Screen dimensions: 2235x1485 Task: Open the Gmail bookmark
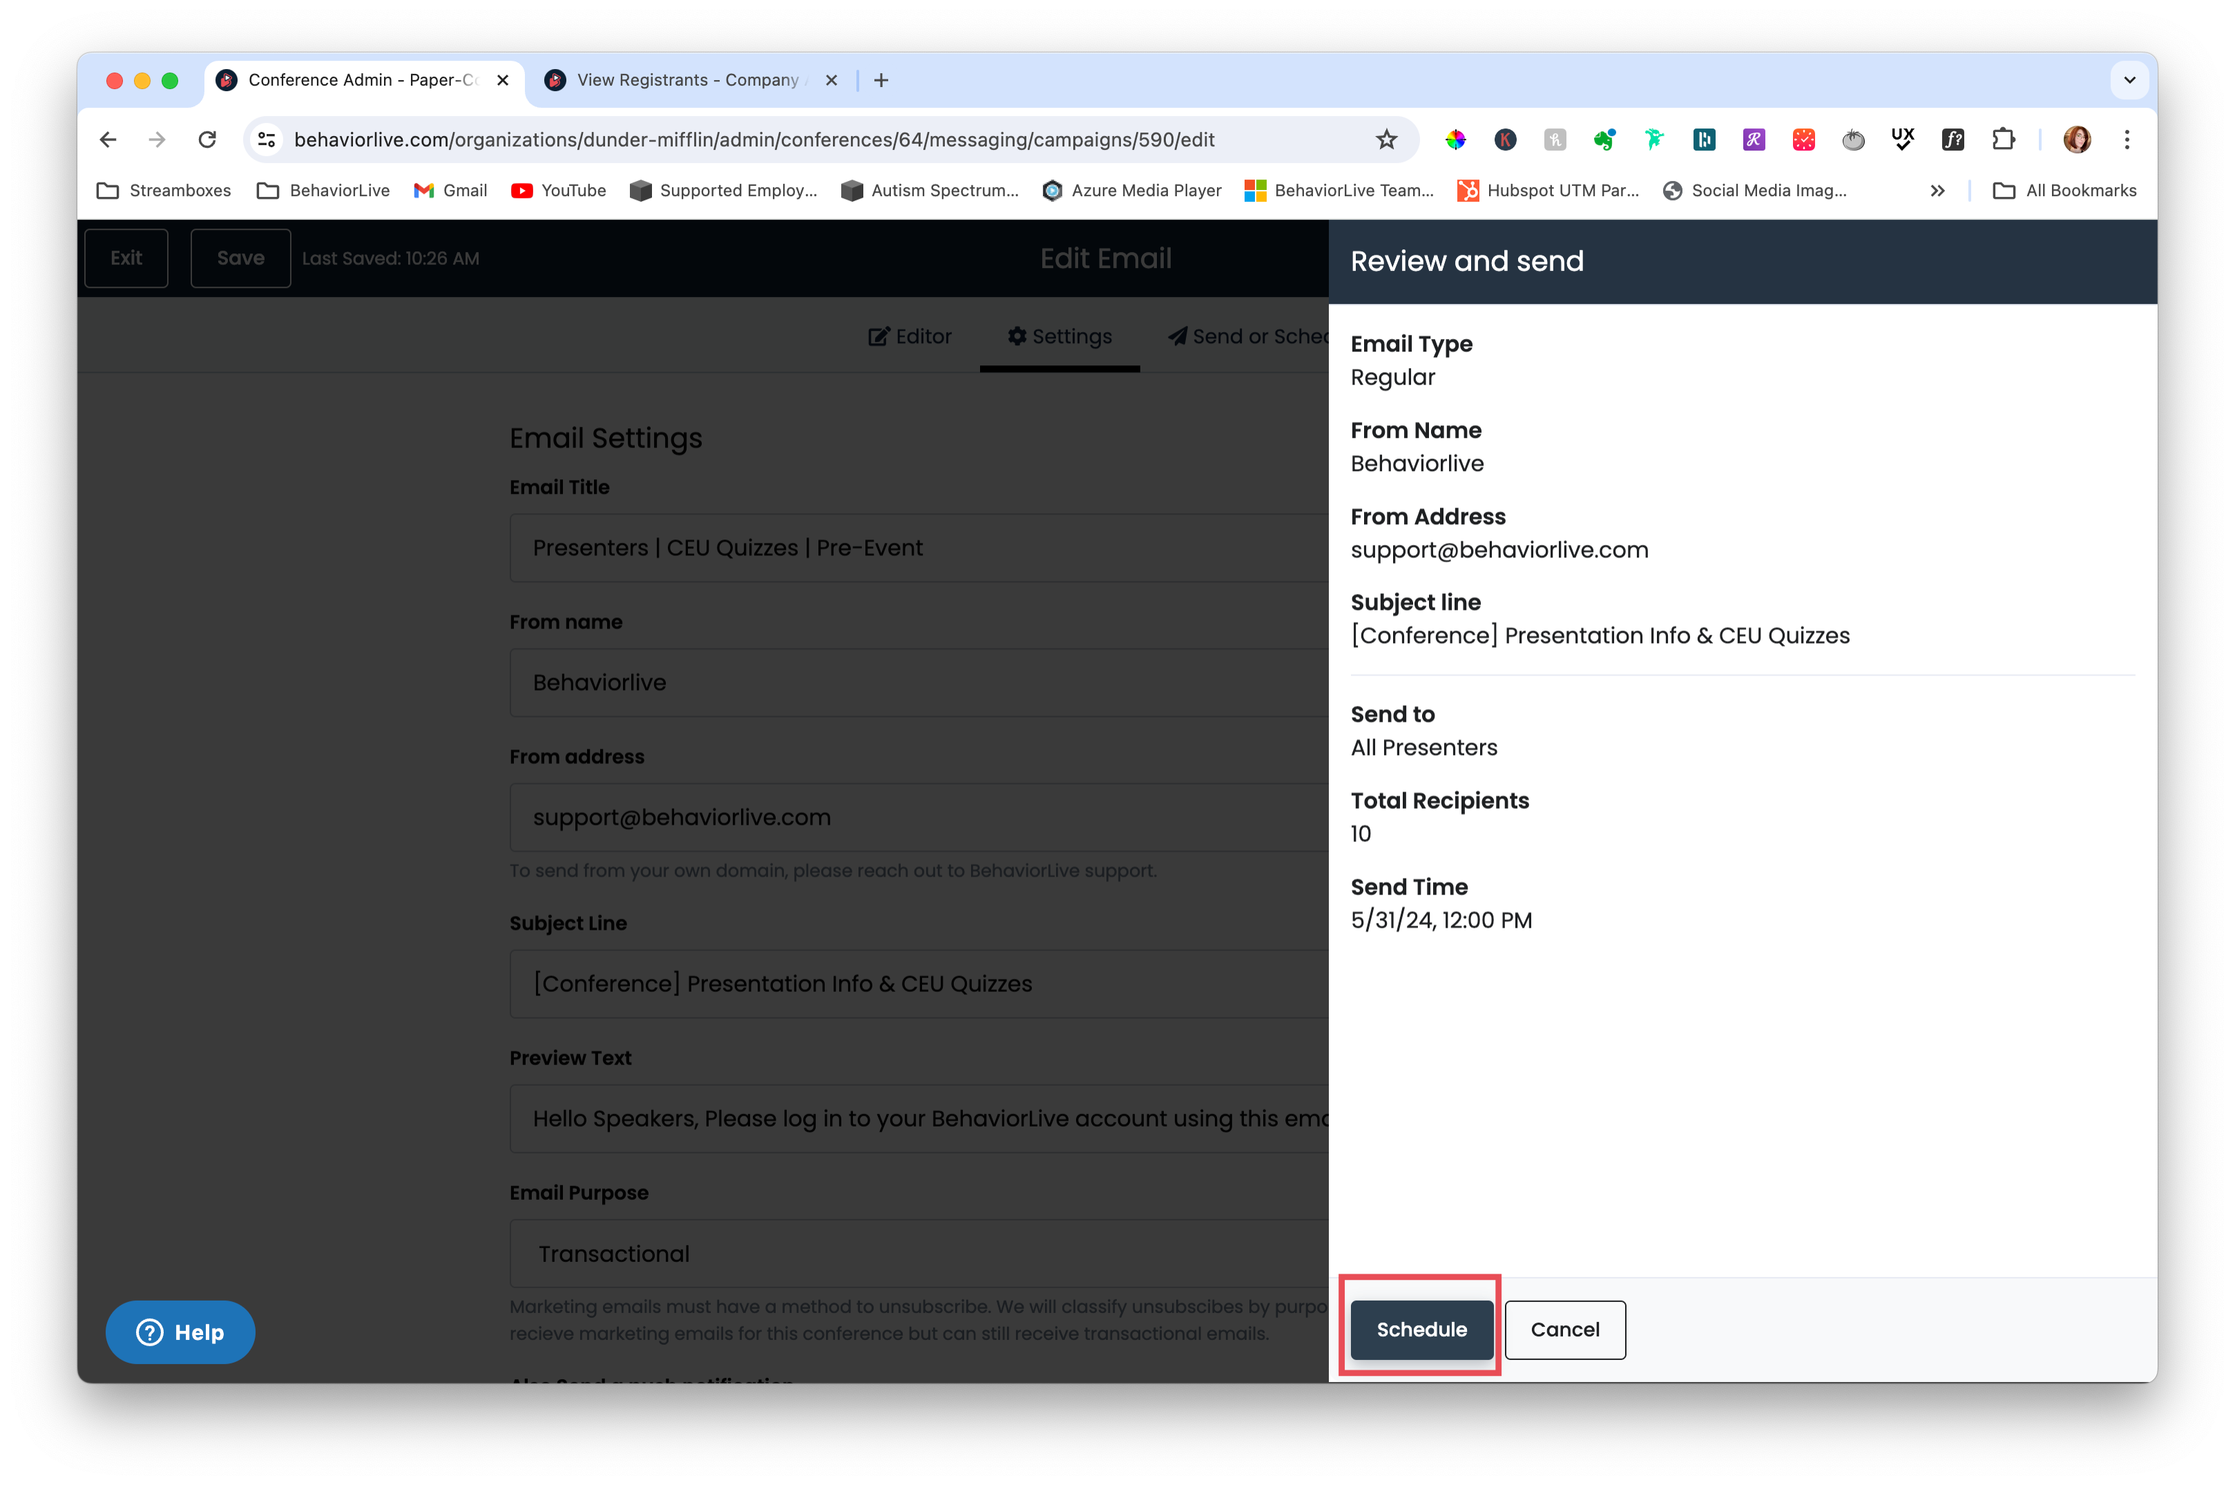tap(451, 191)
